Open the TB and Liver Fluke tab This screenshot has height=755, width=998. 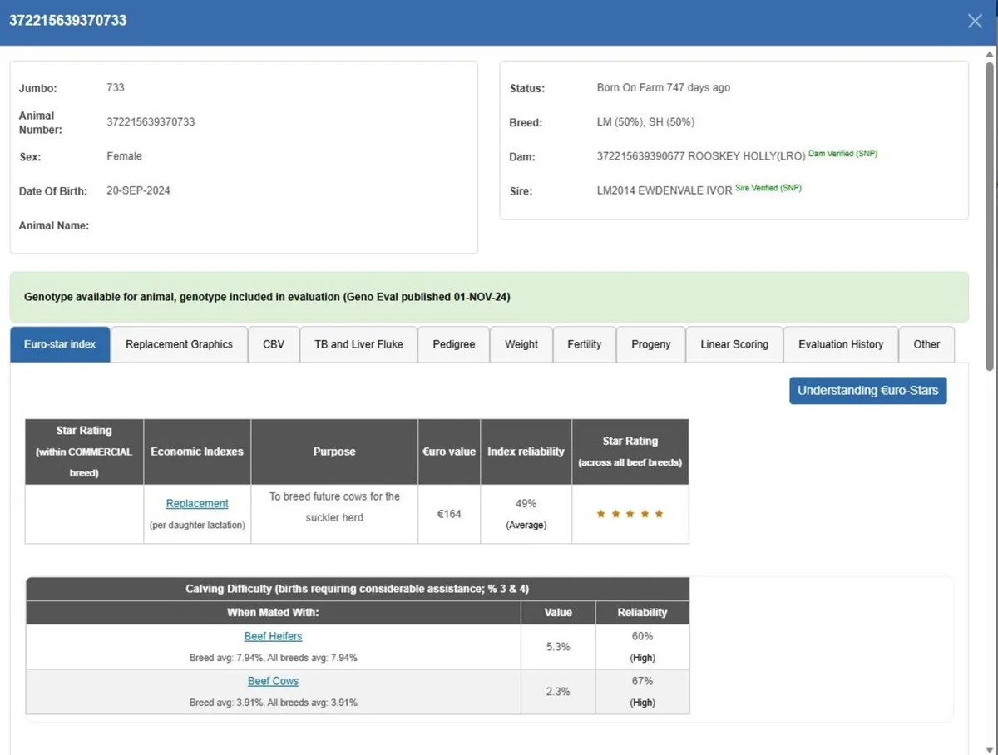point(358,344)
